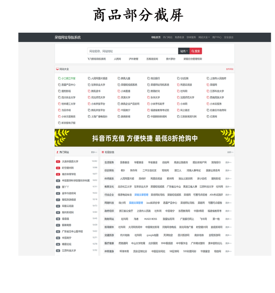Screen dimensions: 275x293
Task: Select the 购物网站 category tag
Action: pyautogui.click(x=109, y=219)
